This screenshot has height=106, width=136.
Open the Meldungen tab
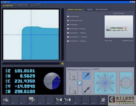click(x=72, y=69)
